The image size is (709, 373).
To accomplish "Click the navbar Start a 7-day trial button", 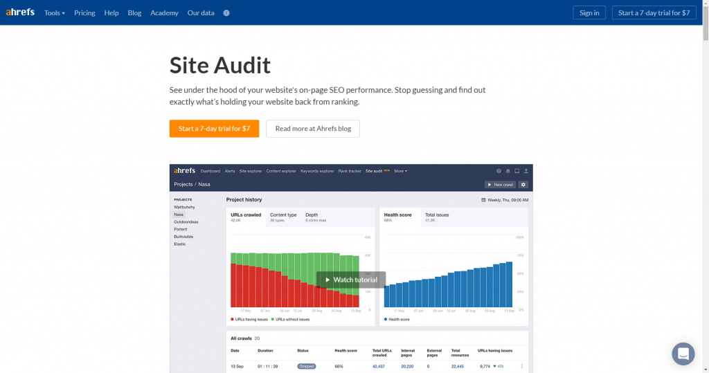I will click(654, 12).
